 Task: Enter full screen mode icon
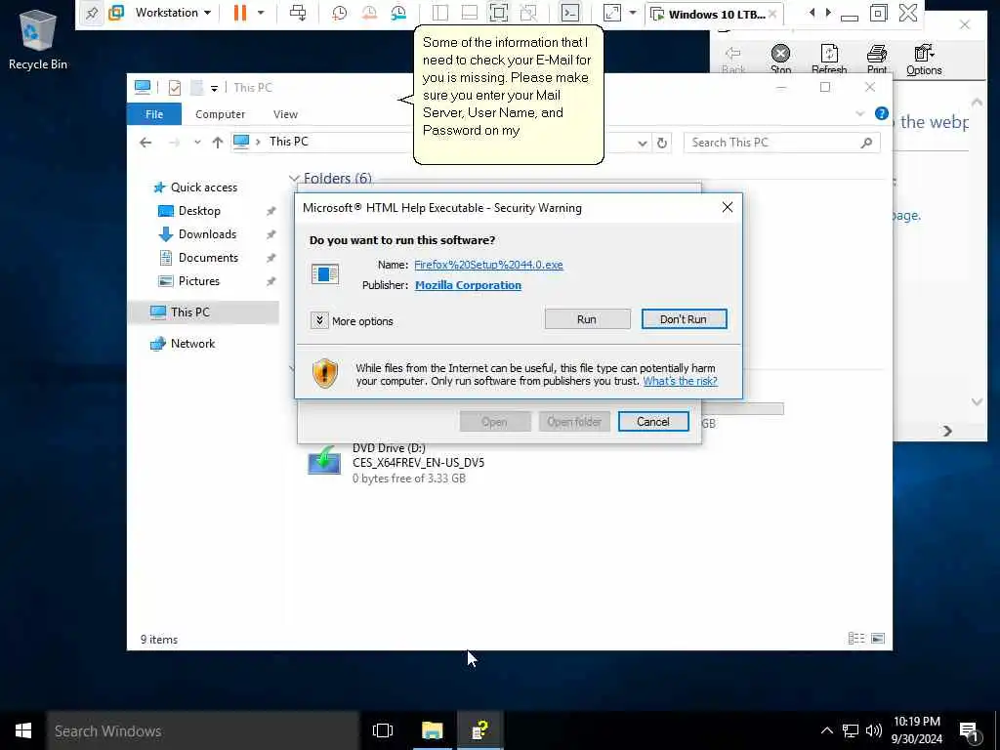pos(499,13)
